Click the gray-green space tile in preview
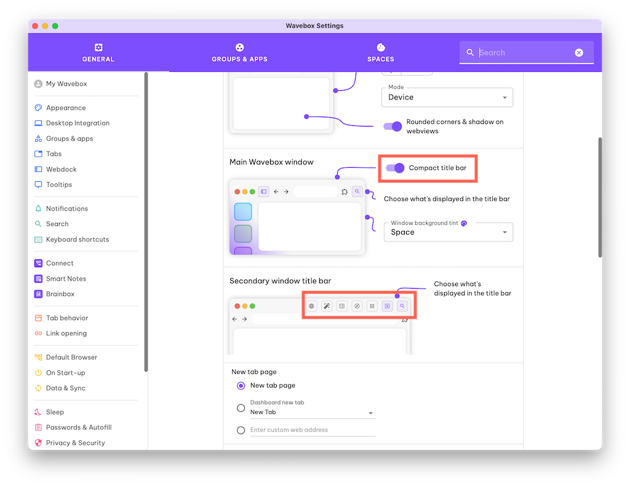This screenshot has width=630, height=487. coord(243,234)
